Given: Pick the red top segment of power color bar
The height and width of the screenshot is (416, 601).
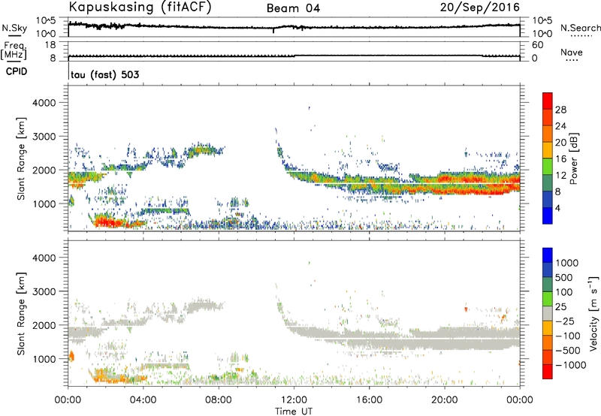Looking at the screenshot, I should [548, 101].
